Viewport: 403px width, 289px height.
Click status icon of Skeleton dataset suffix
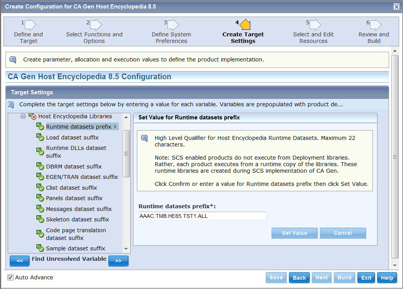40,219
